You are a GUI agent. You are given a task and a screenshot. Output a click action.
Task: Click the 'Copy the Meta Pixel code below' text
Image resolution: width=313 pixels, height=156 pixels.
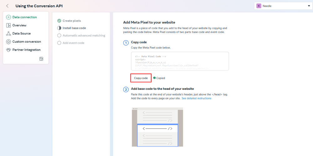point(151,48)
